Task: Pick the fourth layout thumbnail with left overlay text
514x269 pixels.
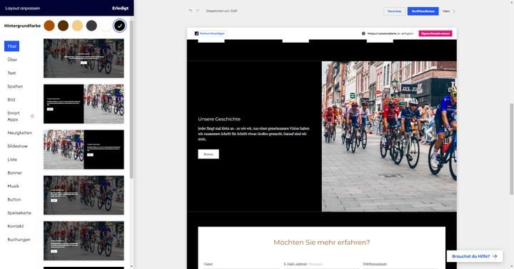Action: (x=84, y=195)
